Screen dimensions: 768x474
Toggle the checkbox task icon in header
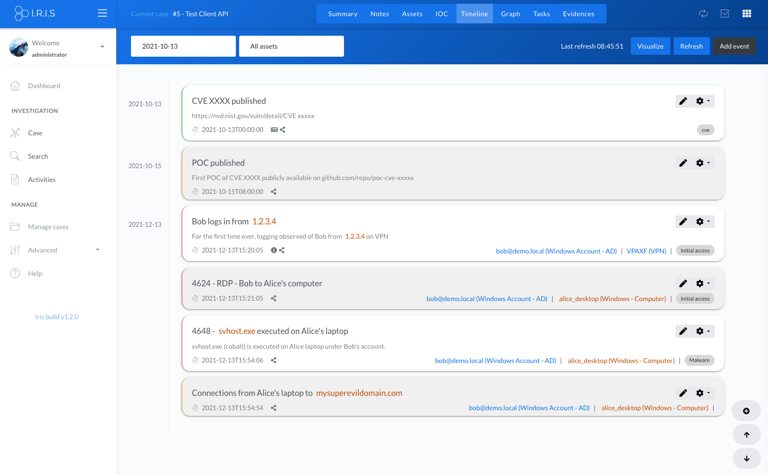(x=725, y=13)
